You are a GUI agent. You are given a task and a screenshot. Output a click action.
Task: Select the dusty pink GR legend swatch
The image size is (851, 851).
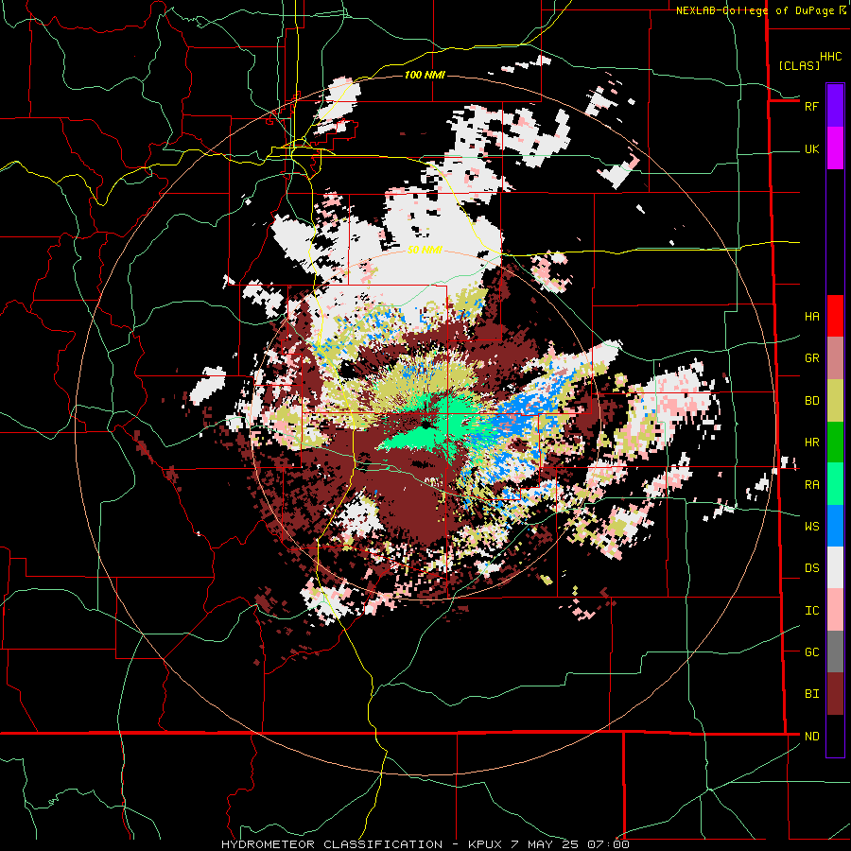835,358
